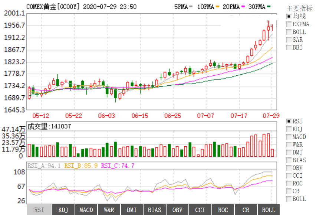This screenshot has width=316, height=215.
Task: Click the last red candlestick on chart
Action: (x=272, y=27)
